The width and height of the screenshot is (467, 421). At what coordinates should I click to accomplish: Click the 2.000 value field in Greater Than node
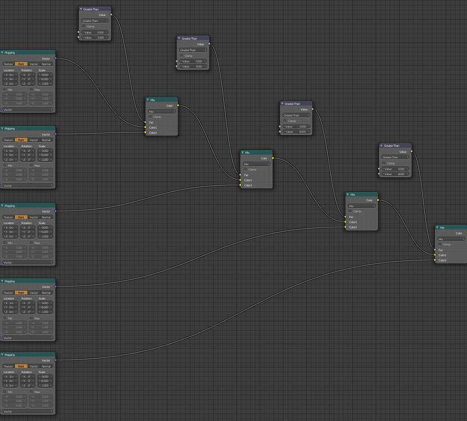coord(95,38)
